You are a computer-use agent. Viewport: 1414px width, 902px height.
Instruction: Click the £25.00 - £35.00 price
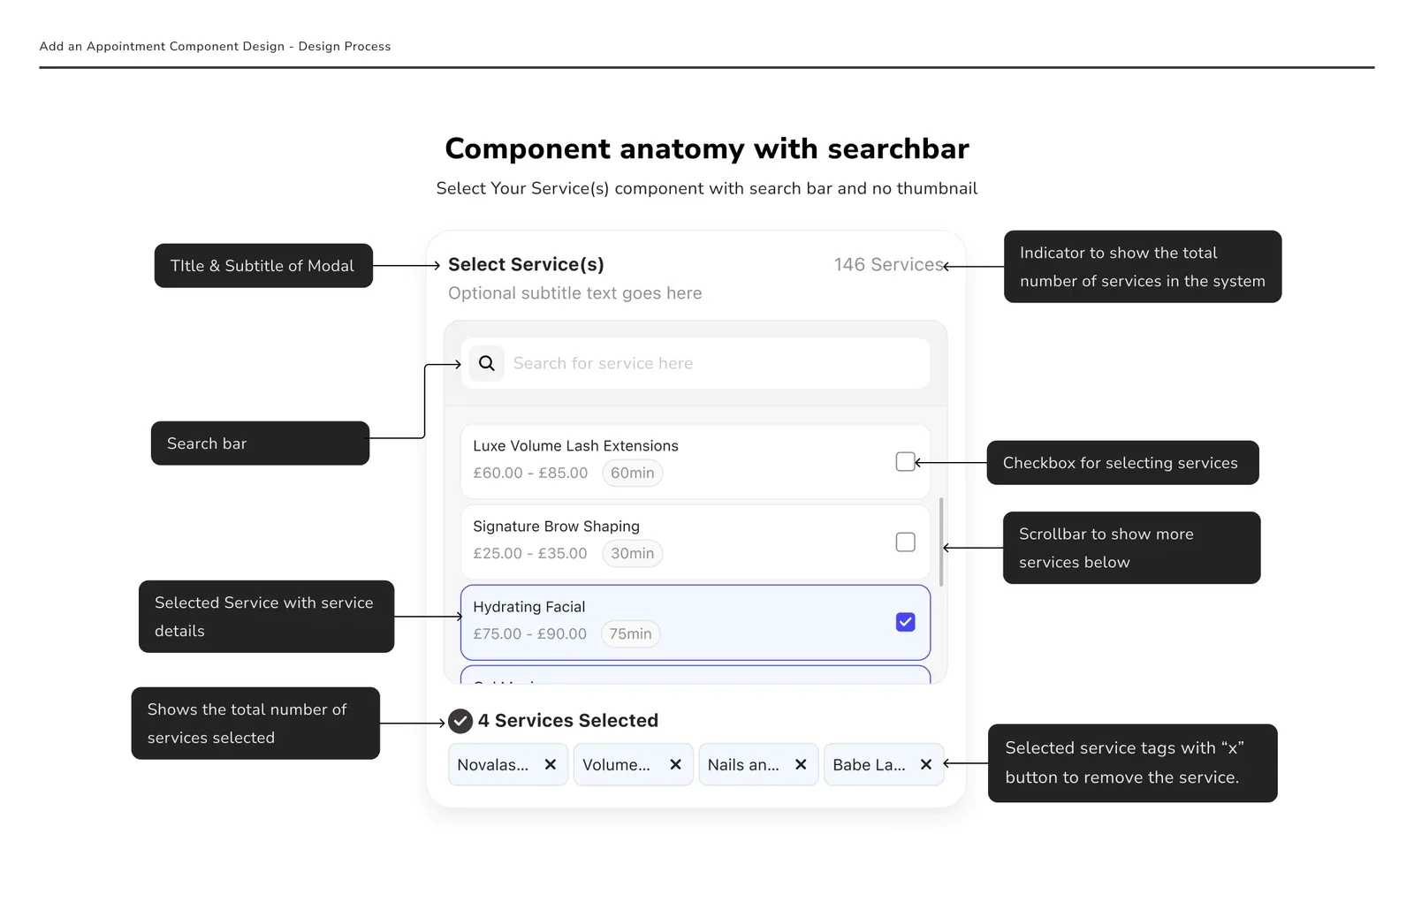[529, 554]
